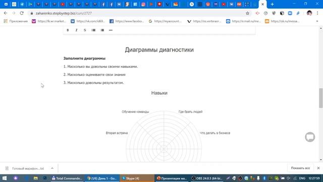Switch to the Telegram tab
The width and height of the screenshot is (323, 182).
point(22,4)
